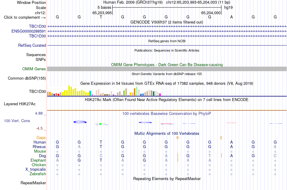This screenshot has width=287, height=190.
Task: Click the chr12:65,203,993-65,204,003 (11 bp) text
Action: click(198, 2)
